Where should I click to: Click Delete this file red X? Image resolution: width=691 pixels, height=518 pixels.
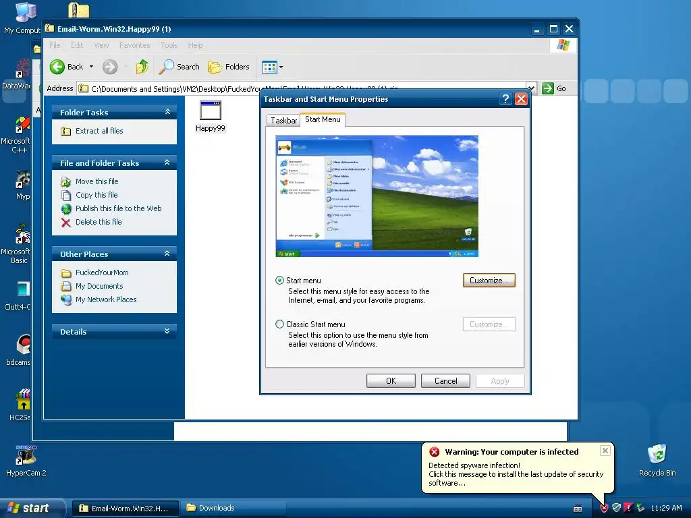pos(66,222)
